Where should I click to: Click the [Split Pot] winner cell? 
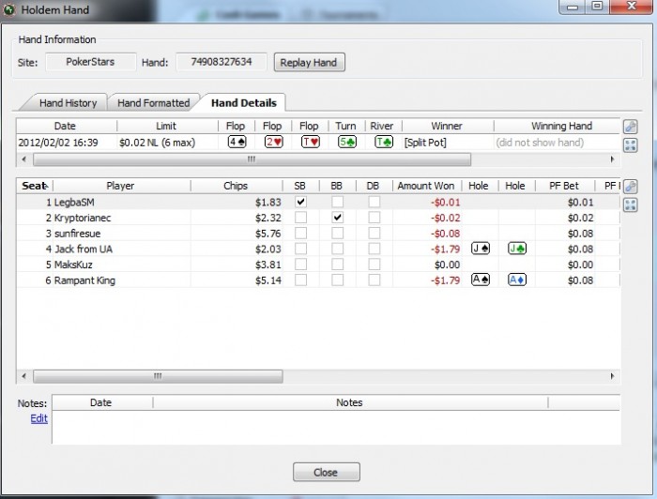tap(425, 143)
